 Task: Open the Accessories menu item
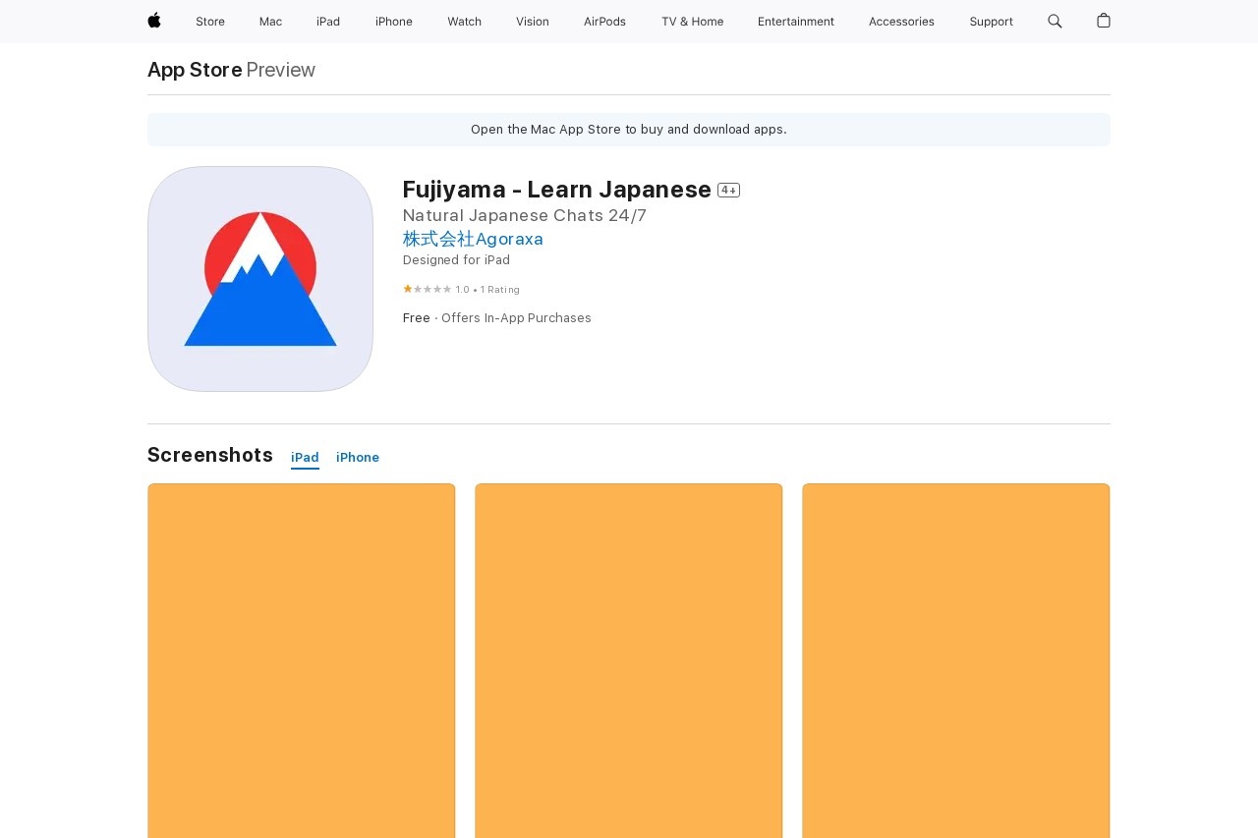[x=901, y=22]
